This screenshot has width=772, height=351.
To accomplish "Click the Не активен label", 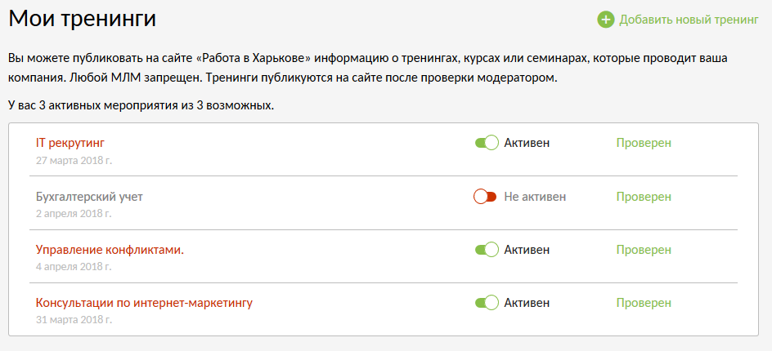I will tap(535, 197).
